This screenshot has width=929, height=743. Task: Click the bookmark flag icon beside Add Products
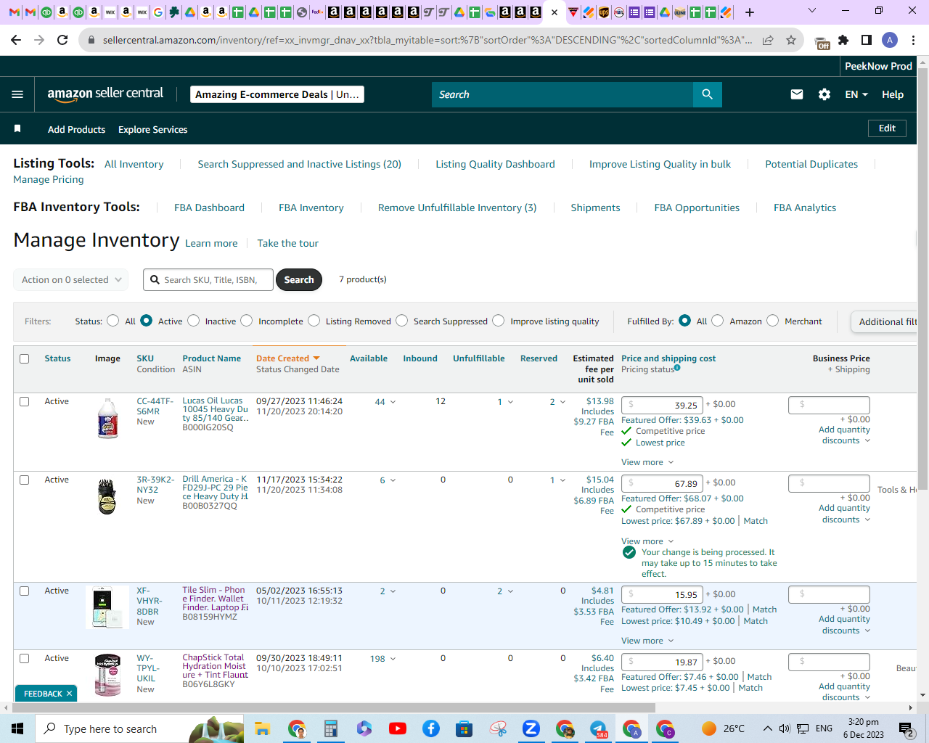pos(17,128)
